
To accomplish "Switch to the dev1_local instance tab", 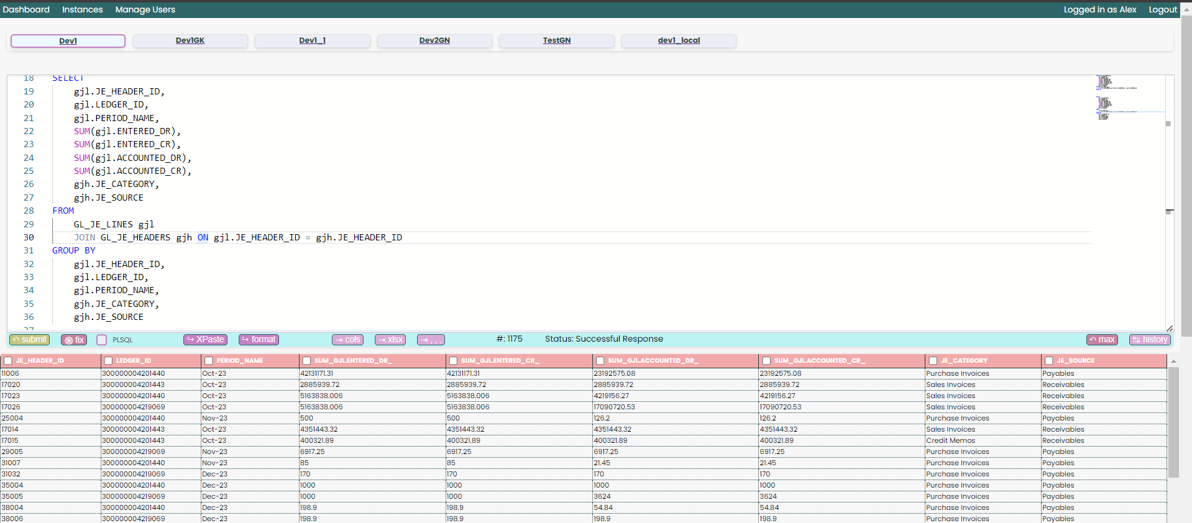I will 679,40.
